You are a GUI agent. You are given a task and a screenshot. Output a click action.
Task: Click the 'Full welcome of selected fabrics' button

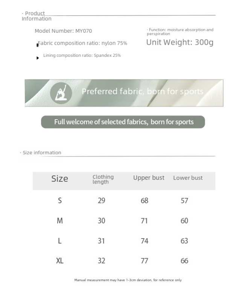pyautogui.click(x=123, y=122)
